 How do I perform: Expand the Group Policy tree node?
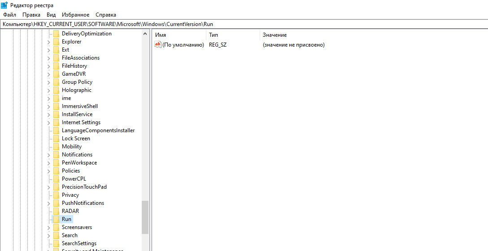pyautogui.click(x=48, y=82)
